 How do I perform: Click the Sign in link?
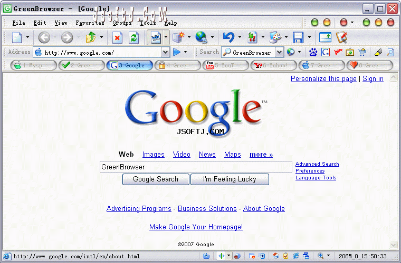[x=373, y=79]
